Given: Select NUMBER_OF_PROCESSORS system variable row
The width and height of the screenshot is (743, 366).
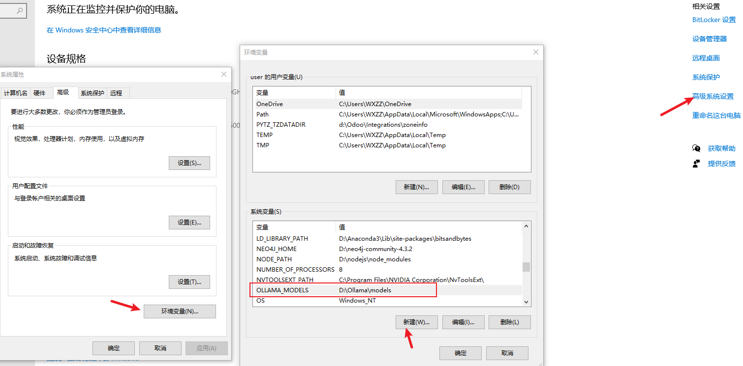Looking at the screenshot, I should point(388,270).
